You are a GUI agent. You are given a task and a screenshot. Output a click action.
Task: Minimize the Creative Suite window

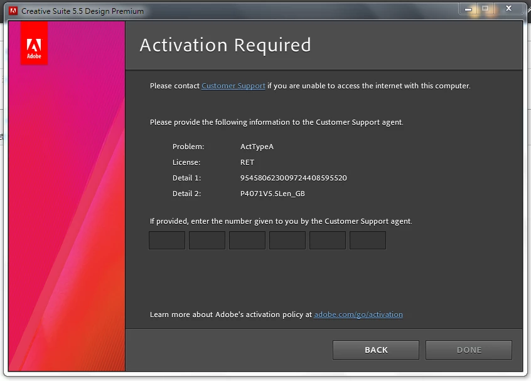pos(468,8)
